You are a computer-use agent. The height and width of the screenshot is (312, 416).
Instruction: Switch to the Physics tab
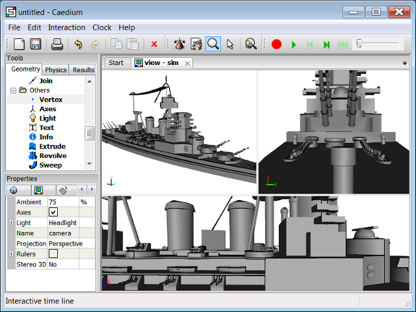pyautogui.click(x=56, y=70)
